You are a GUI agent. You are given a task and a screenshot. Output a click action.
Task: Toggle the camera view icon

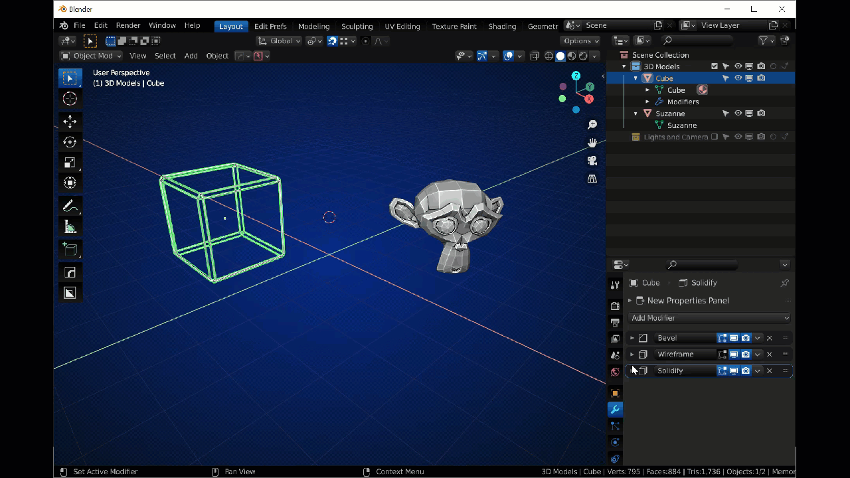592,161
